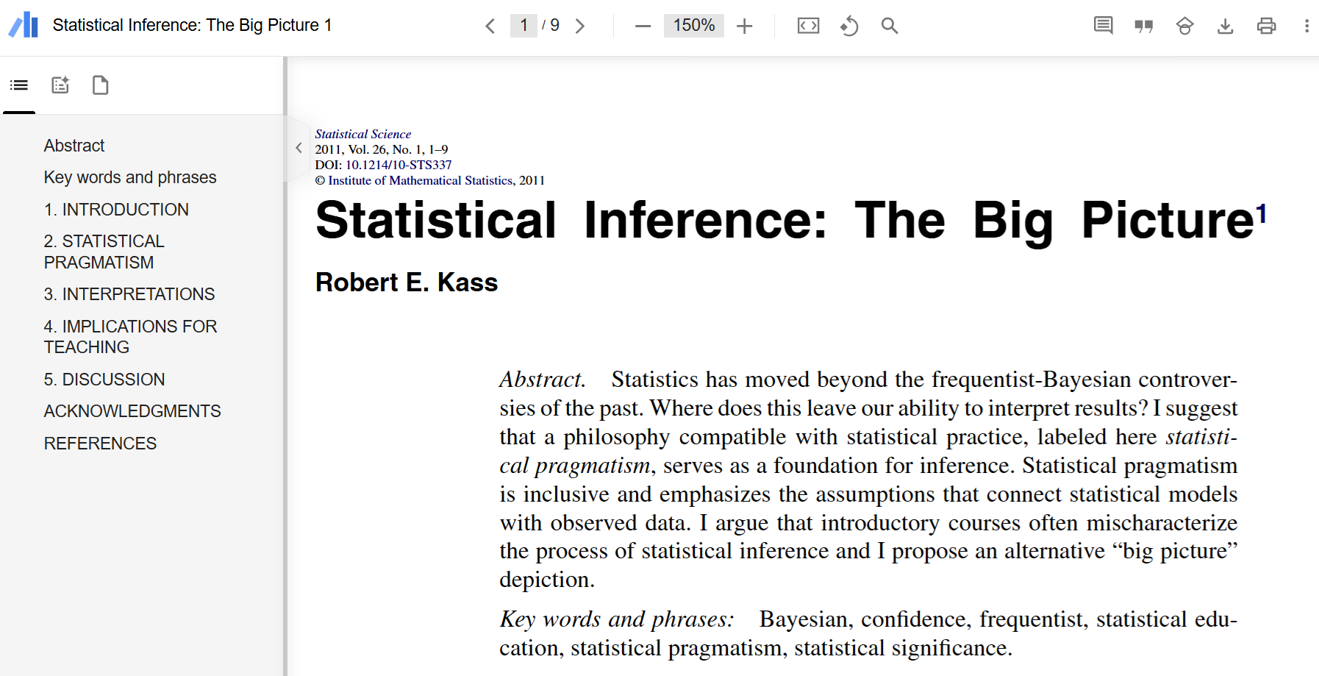The image size is (1319, 676).
Task: Jump to 2. STATISTICAL PRAGMATISM section
Action: tap(104, 252)
